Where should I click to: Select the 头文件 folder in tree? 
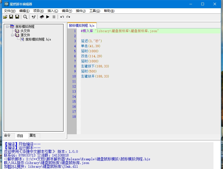click(x=25, y=31)
